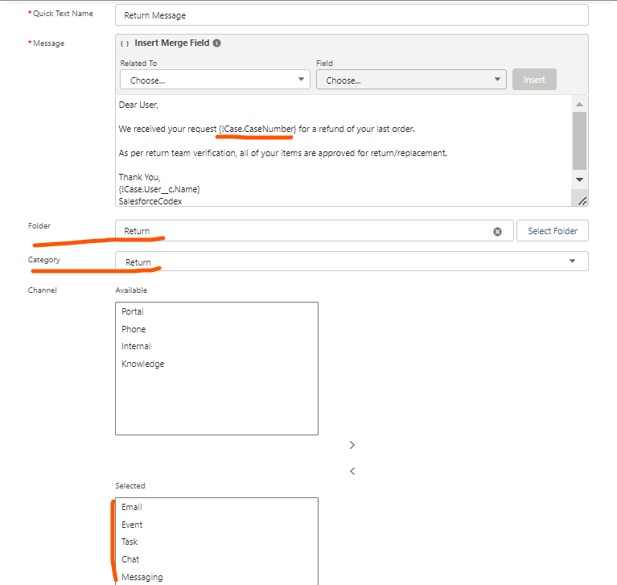
Task: Click the SalesforceCodex signature line
Action: click(x=150, y=201)
